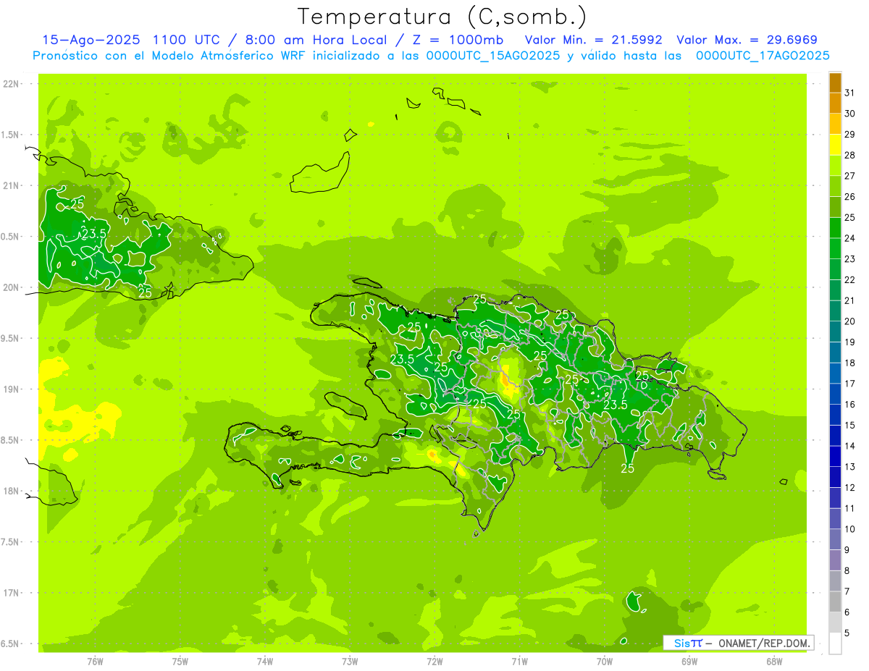
Task: Click the "23.5" contour label over Cuba
Action: tap(94, 234)
